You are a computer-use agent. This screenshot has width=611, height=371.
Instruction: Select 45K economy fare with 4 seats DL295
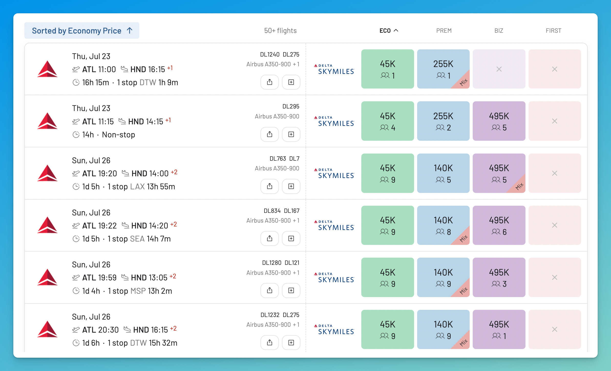[387, 121]
